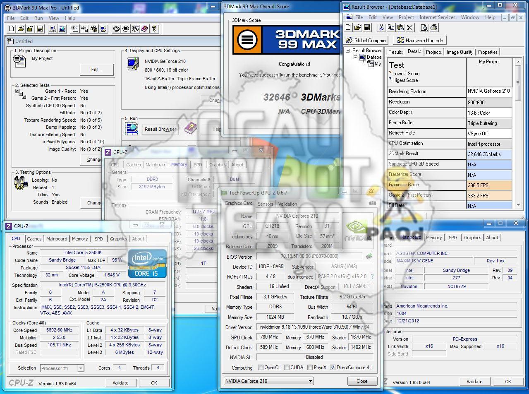Screen dimensions: 529x394
Task: Click Print Preview icon in Result Browser
Action: click(424, 28)
